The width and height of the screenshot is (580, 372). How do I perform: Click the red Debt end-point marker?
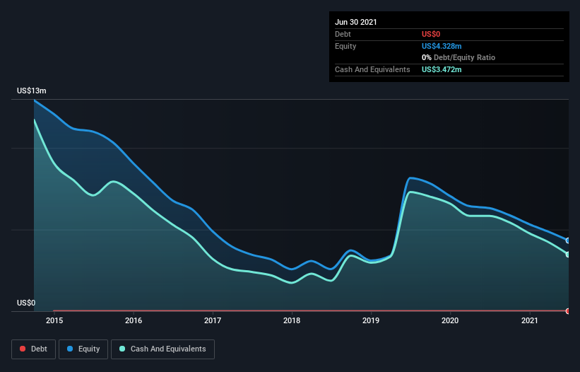(x=568, y=311)
